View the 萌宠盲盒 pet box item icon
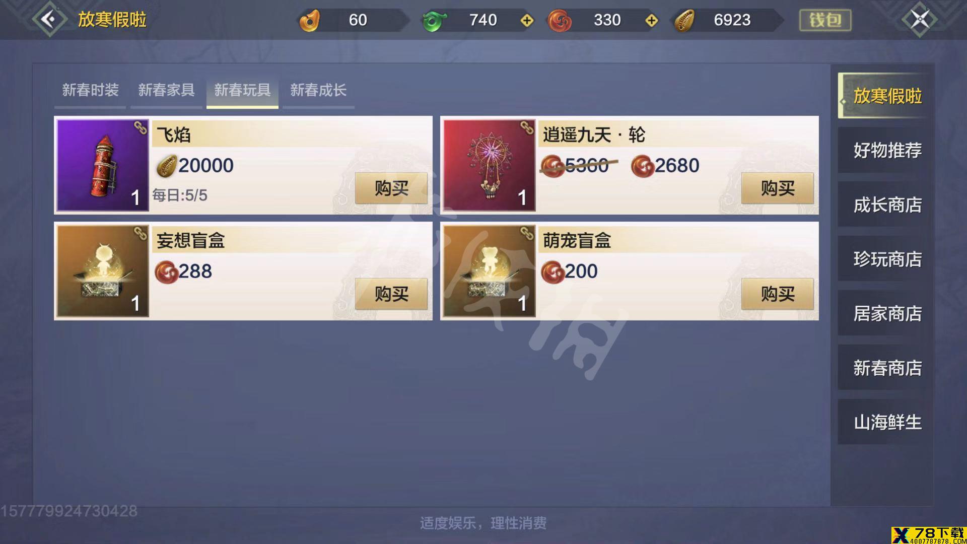967x544 pixels. [x=489, y=271]
